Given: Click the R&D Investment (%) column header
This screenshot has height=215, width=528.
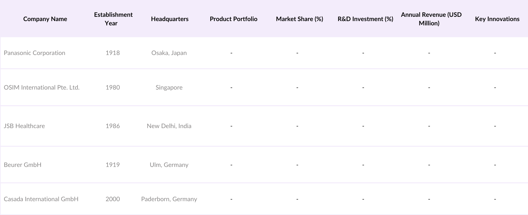Looking at the screenshot, I should [365, 19].
